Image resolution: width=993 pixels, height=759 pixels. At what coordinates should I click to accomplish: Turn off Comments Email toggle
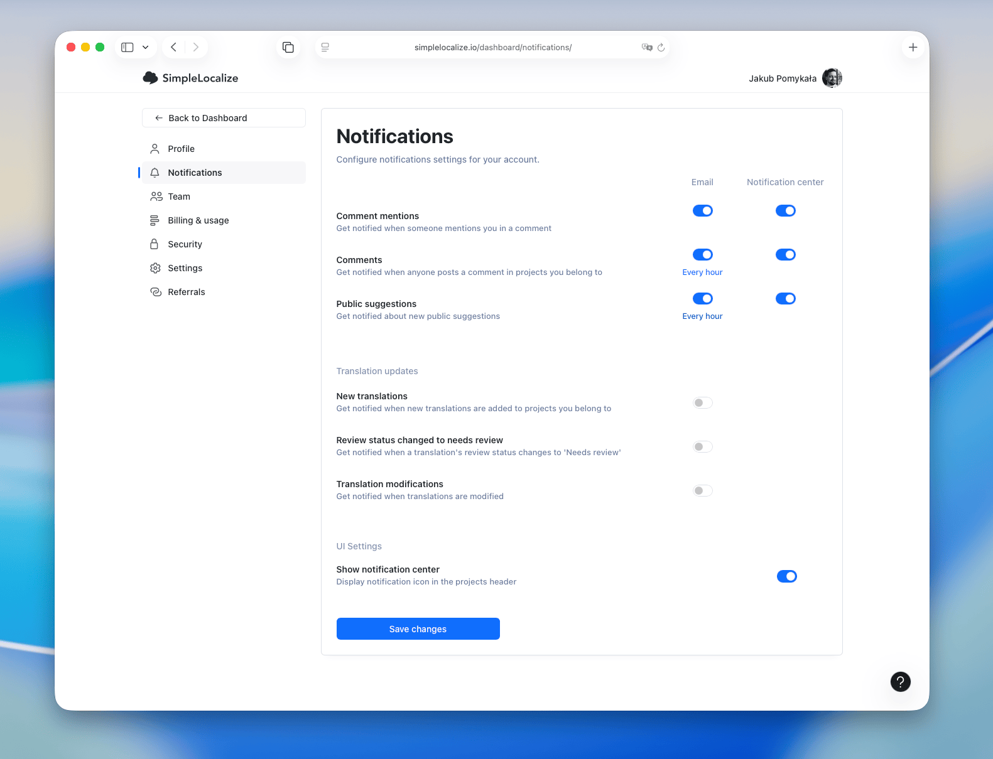(x=703, y=255)
